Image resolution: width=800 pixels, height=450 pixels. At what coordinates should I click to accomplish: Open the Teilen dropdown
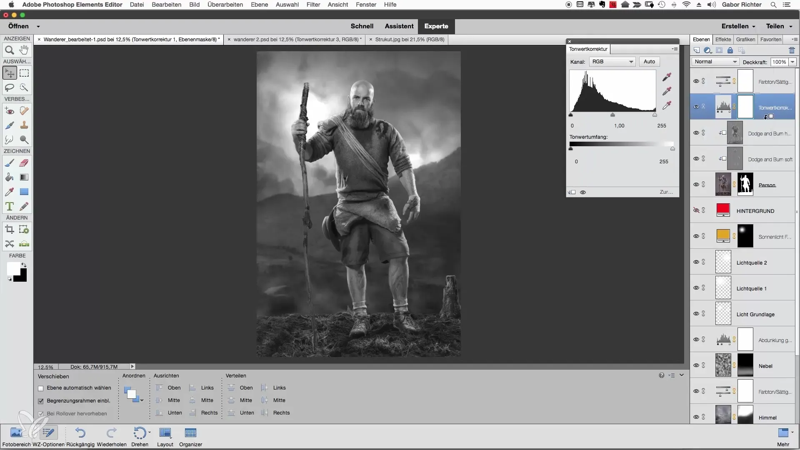[x=778, y=26]
